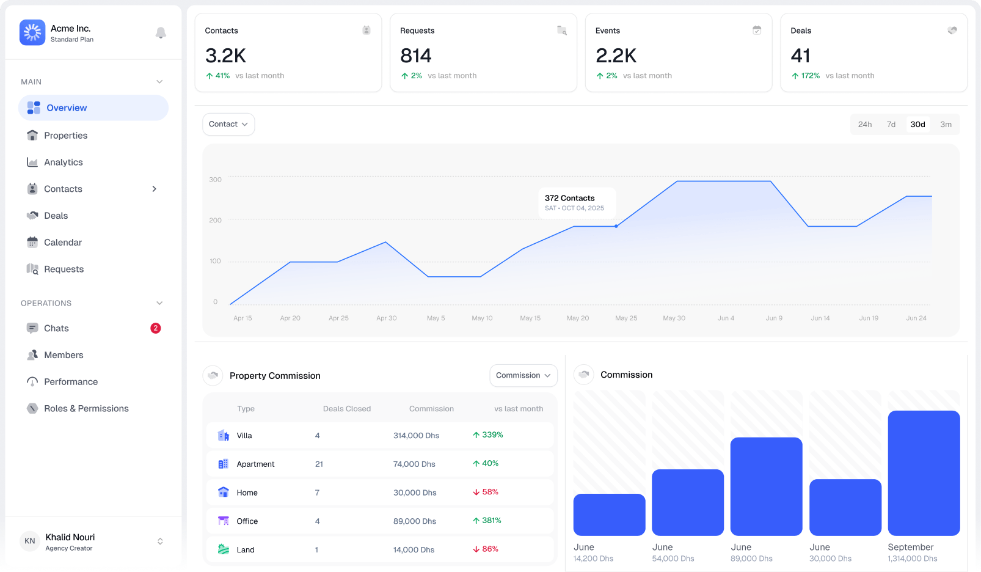
Task: Open Chats with unread badge
Action: point(56,329)
